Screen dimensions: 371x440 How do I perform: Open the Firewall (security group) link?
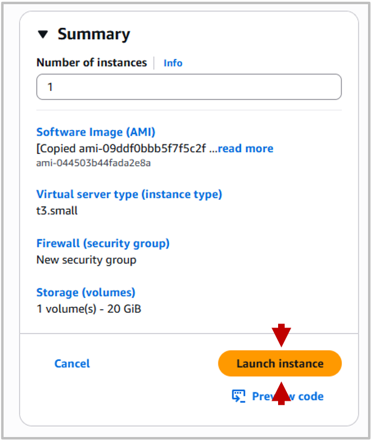coord(102,243)
